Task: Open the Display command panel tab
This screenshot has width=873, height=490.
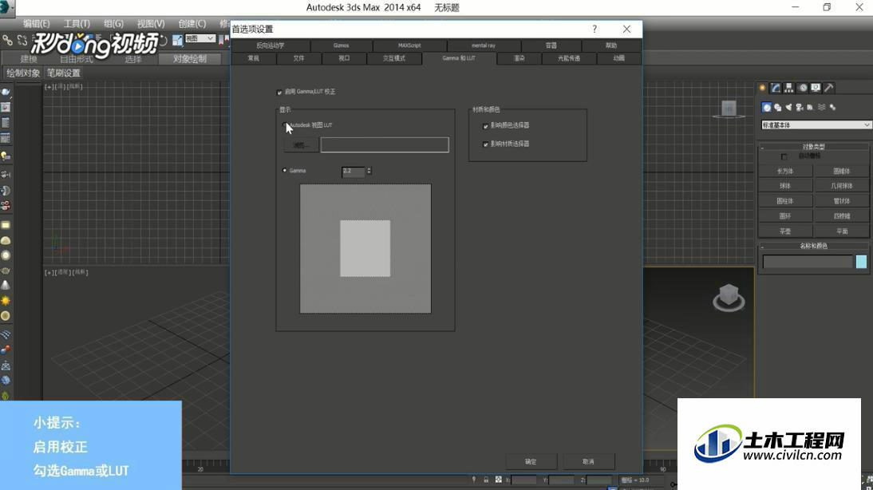Action: point(816,88)
